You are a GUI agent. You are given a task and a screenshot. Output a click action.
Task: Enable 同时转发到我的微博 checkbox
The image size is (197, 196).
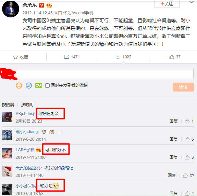47,86
